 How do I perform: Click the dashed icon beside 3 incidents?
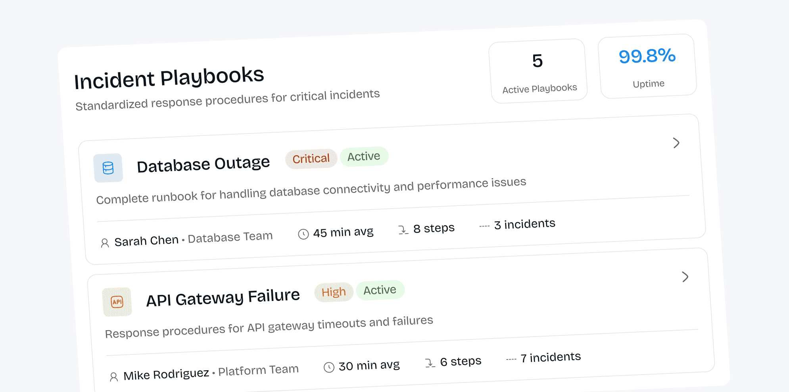[484, 226]
